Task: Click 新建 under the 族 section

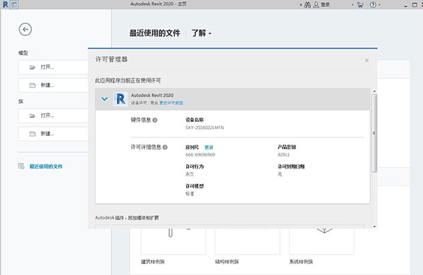Action: click(x=54, y=134)
